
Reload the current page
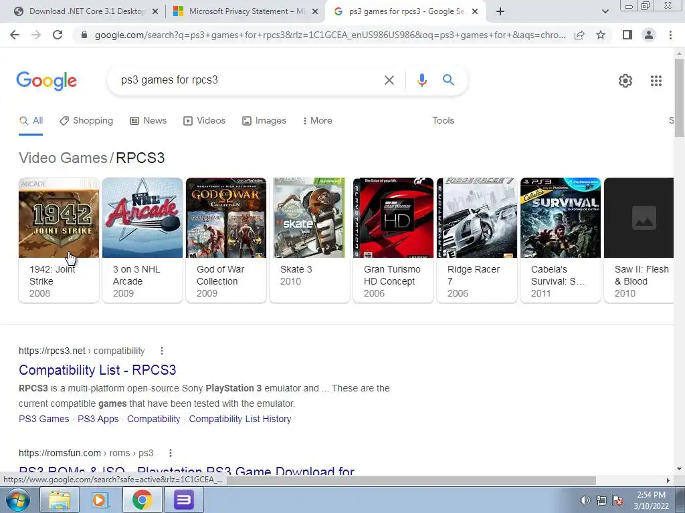[x=58, y=35]
